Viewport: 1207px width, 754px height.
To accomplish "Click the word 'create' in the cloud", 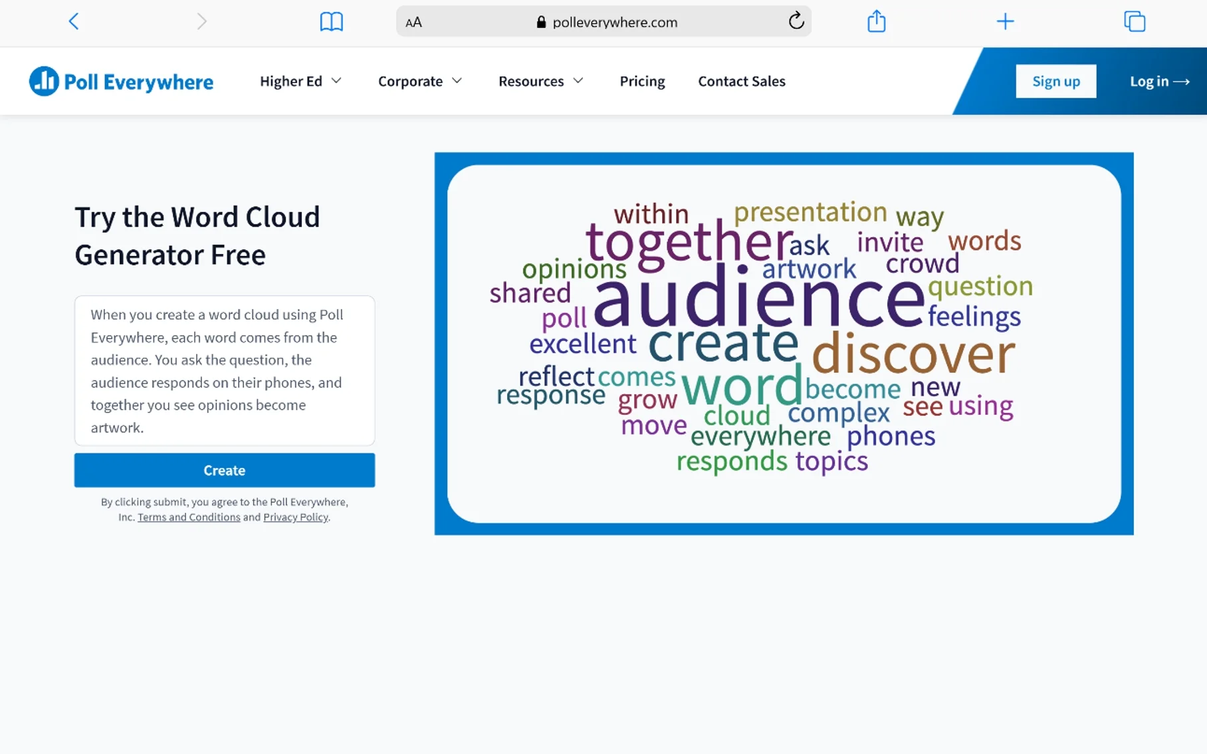I will (x=723, y=343).
